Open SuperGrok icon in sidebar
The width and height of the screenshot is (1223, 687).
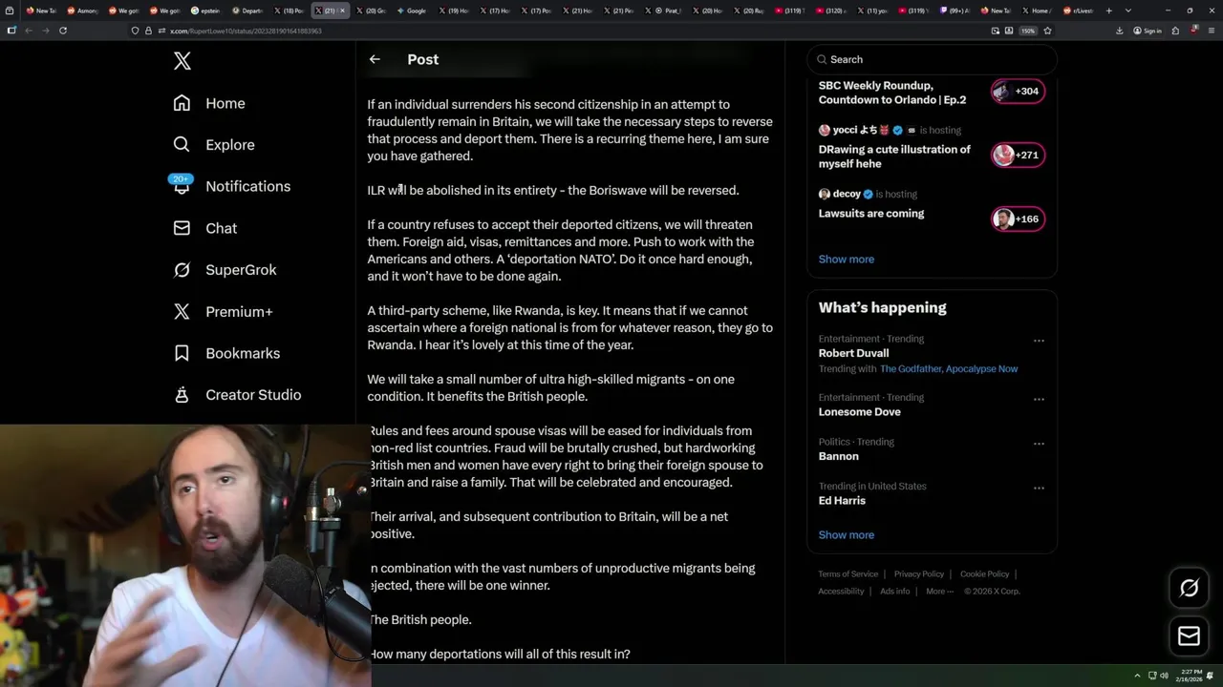click(x=182, y=269)
